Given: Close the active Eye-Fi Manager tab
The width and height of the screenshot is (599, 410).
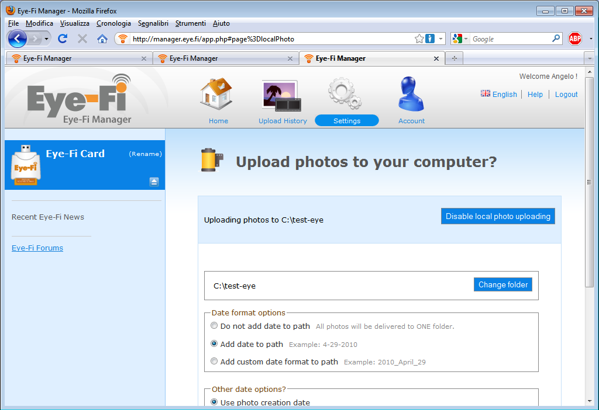Looking at the screenshot, I should [x=436, y=59].
